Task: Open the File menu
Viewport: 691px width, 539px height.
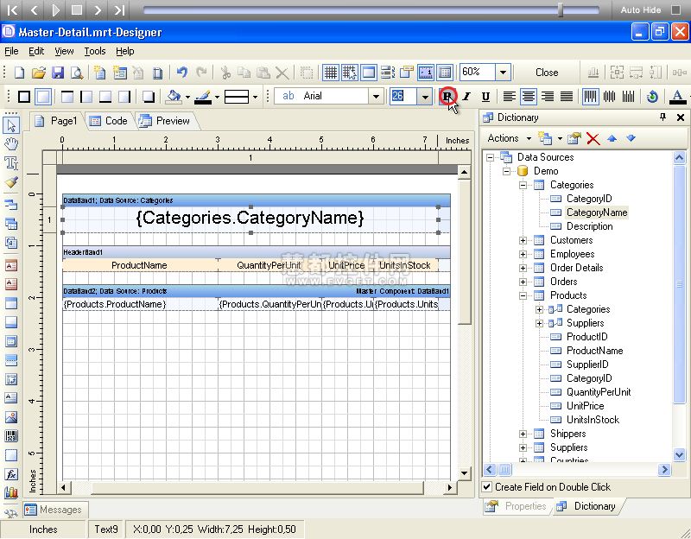Action: point(11,51)
